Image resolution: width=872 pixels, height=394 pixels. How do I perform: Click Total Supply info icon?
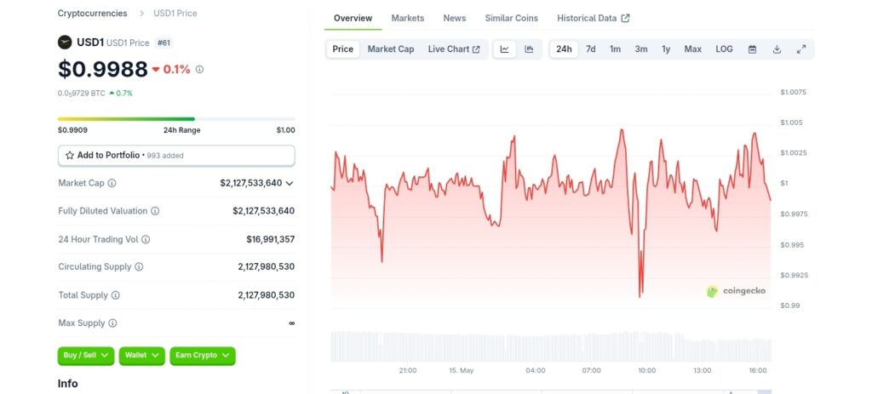[116, 295]
